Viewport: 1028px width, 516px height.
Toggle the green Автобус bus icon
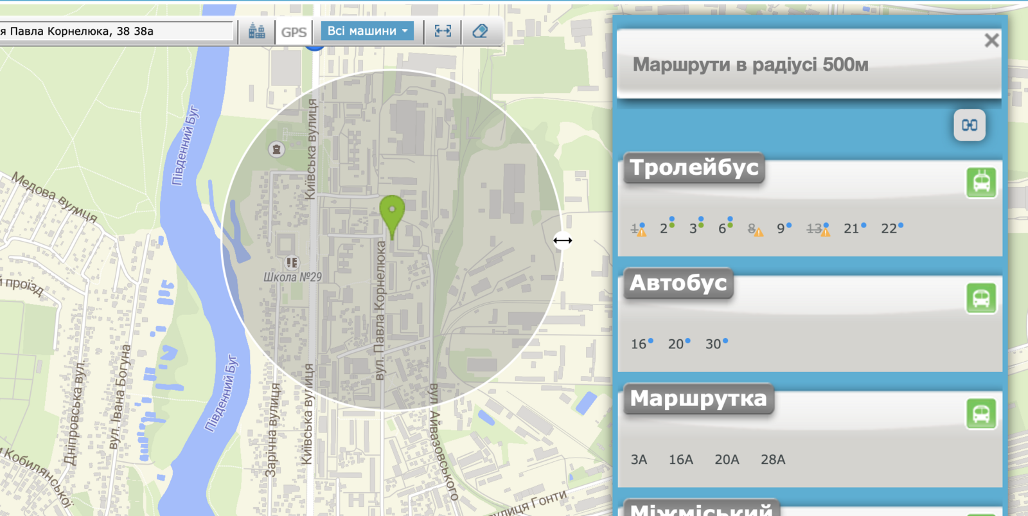[980, 298]
